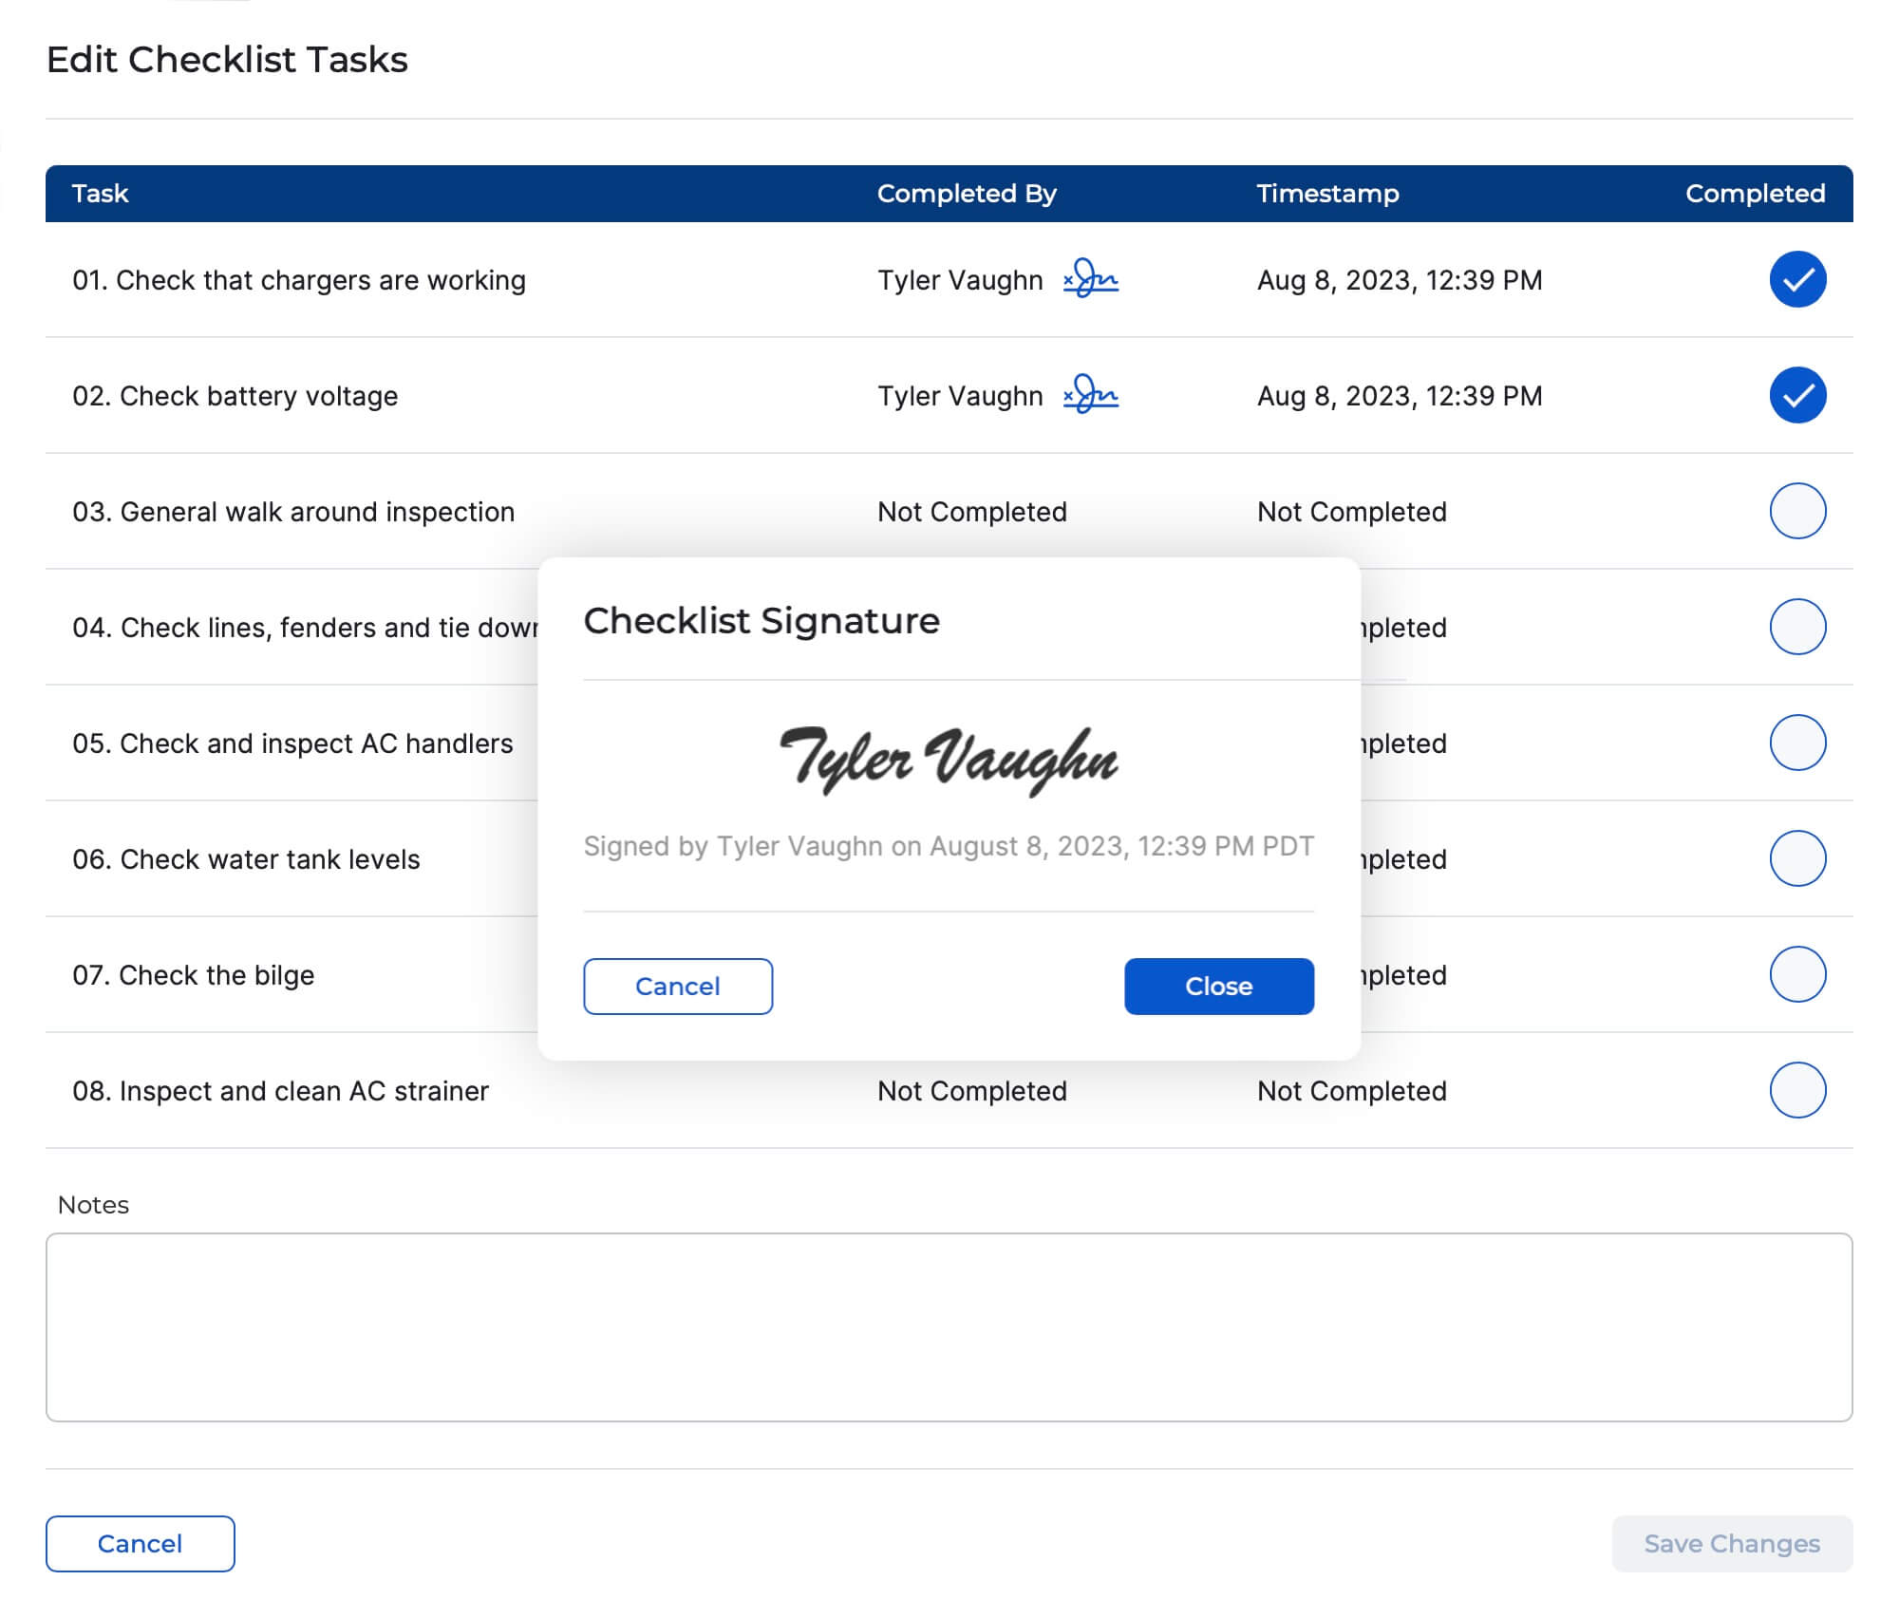Click Cancel in Checklist Signature dialog
1899x1618 pixels.
(677, 986)
